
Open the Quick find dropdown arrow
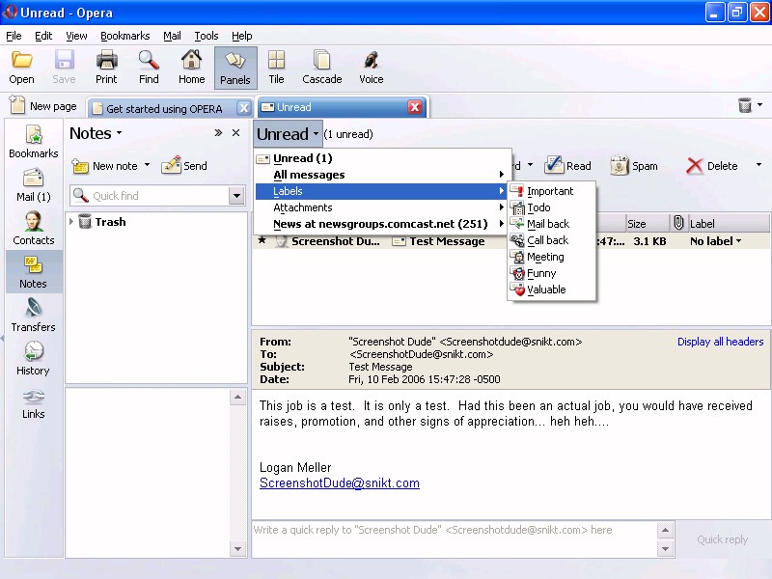tap(236, 196)
